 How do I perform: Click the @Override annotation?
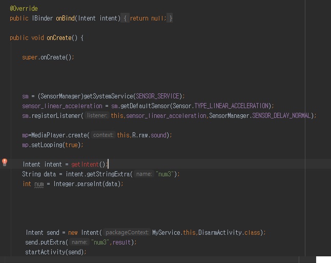pyautogui.click(x=24, y=8)
